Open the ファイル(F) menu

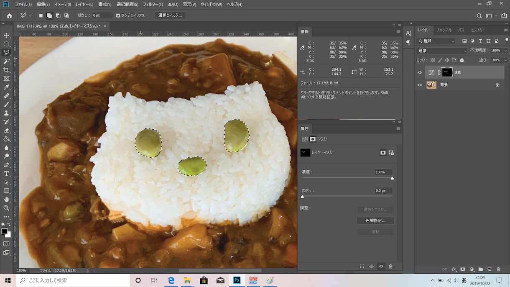(x=23, y=4)
